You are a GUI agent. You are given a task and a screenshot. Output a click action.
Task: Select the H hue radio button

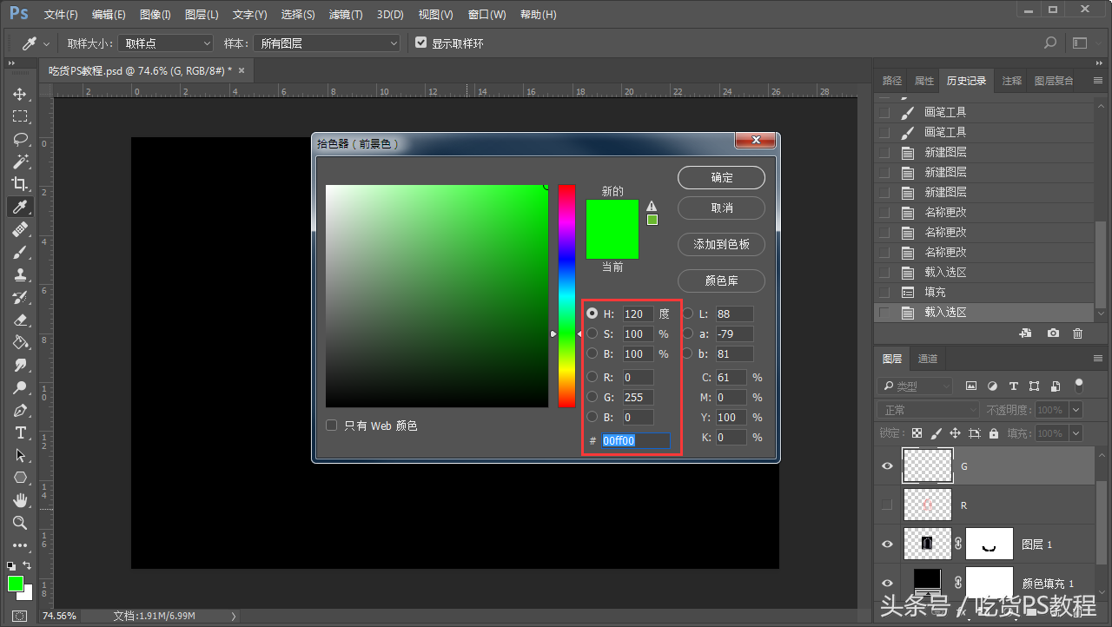coord(592,313)
